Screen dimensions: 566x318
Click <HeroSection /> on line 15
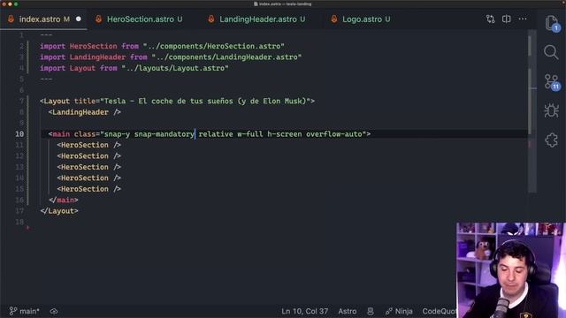tap(88, 189)
